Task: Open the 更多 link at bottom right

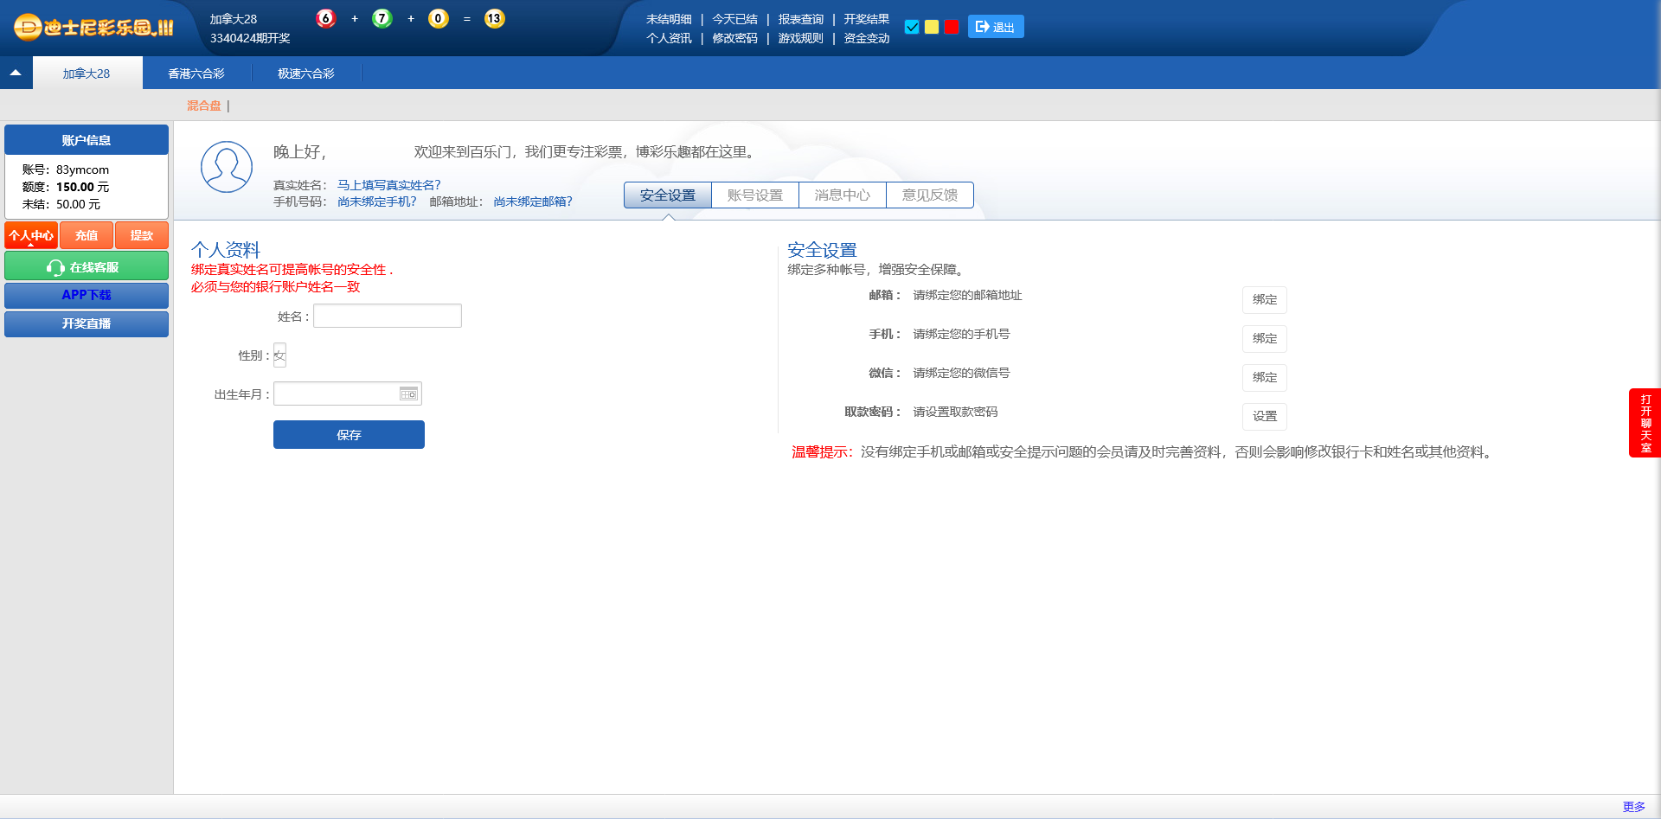Action: coord(1633,807)
